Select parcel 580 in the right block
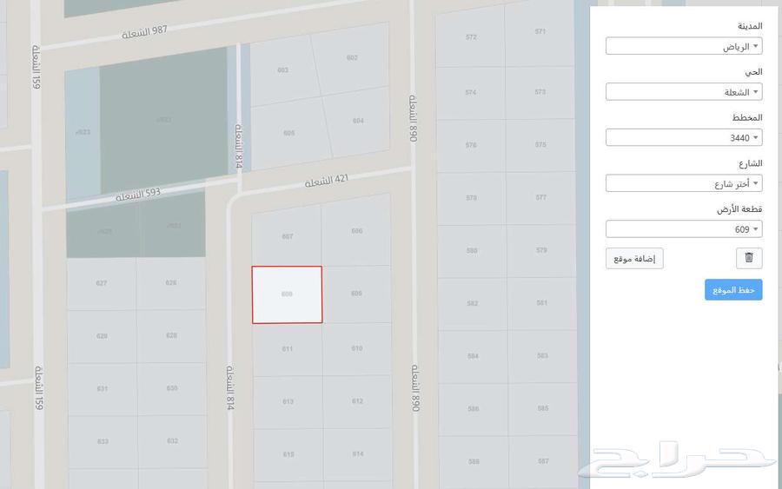The width and height of the screenshot is (782, 489). pyautogui.click(x=472, y=251)
